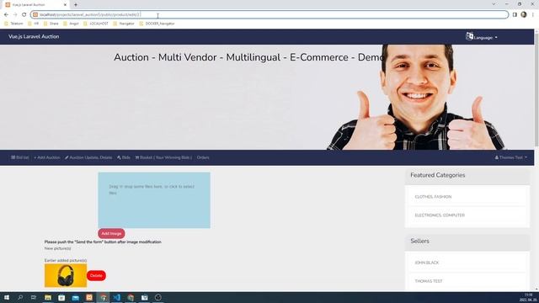Click the blue file drop zone
This screenshot has width=539, height=303.
click(154, 200)
